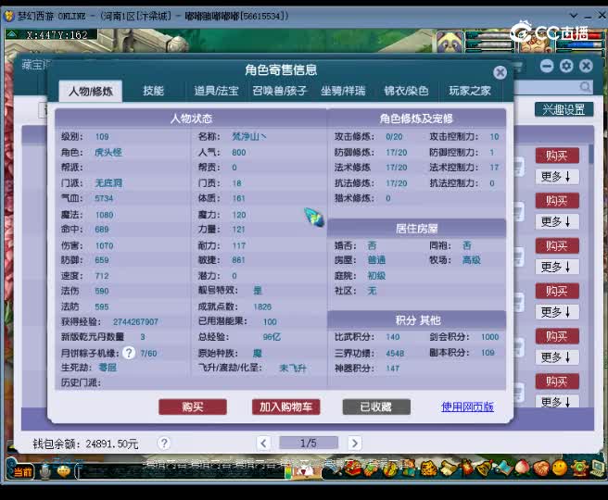
Task: Open the 坐骑/祥瑞 tab
Action: (x=343, y=92)
